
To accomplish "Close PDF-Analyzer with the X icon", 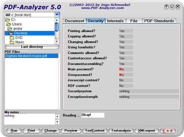I will click(x=178, y=7).
